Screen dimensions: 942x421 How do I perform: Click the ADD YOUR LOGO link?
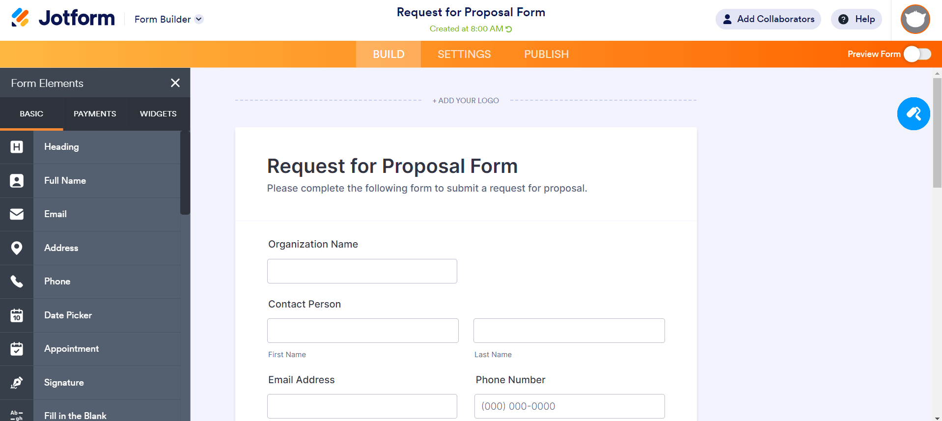pyautogui.click(x=465, y=100)
